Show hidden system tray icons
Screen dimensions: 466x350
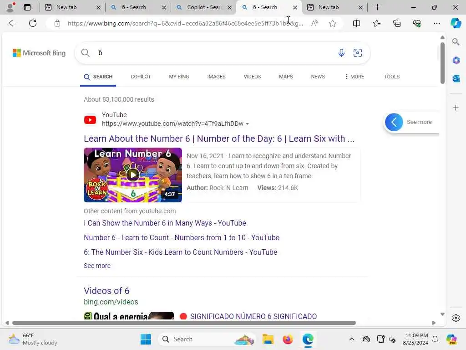coord(352,339)
